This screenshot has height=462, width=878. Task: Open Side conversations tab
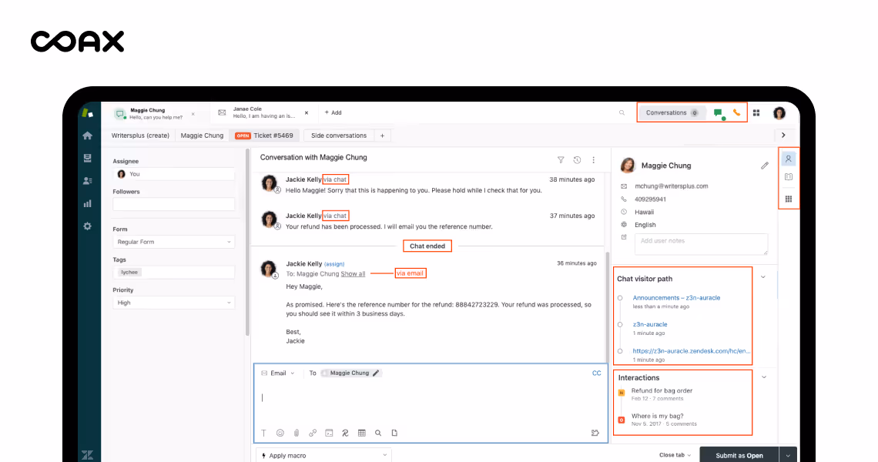(338, 136)
